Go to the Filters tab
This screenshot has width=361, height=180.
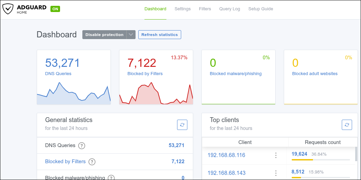tap(205, 9)
